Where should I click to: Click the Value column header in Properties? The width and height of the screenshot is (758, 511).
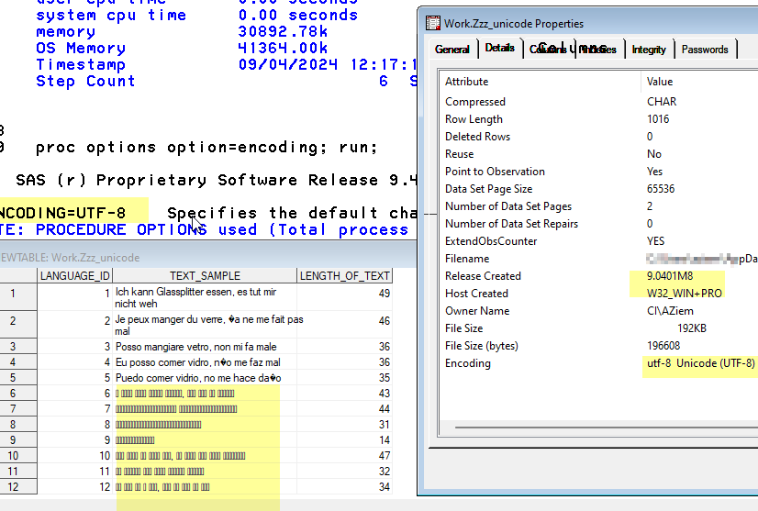697,82
